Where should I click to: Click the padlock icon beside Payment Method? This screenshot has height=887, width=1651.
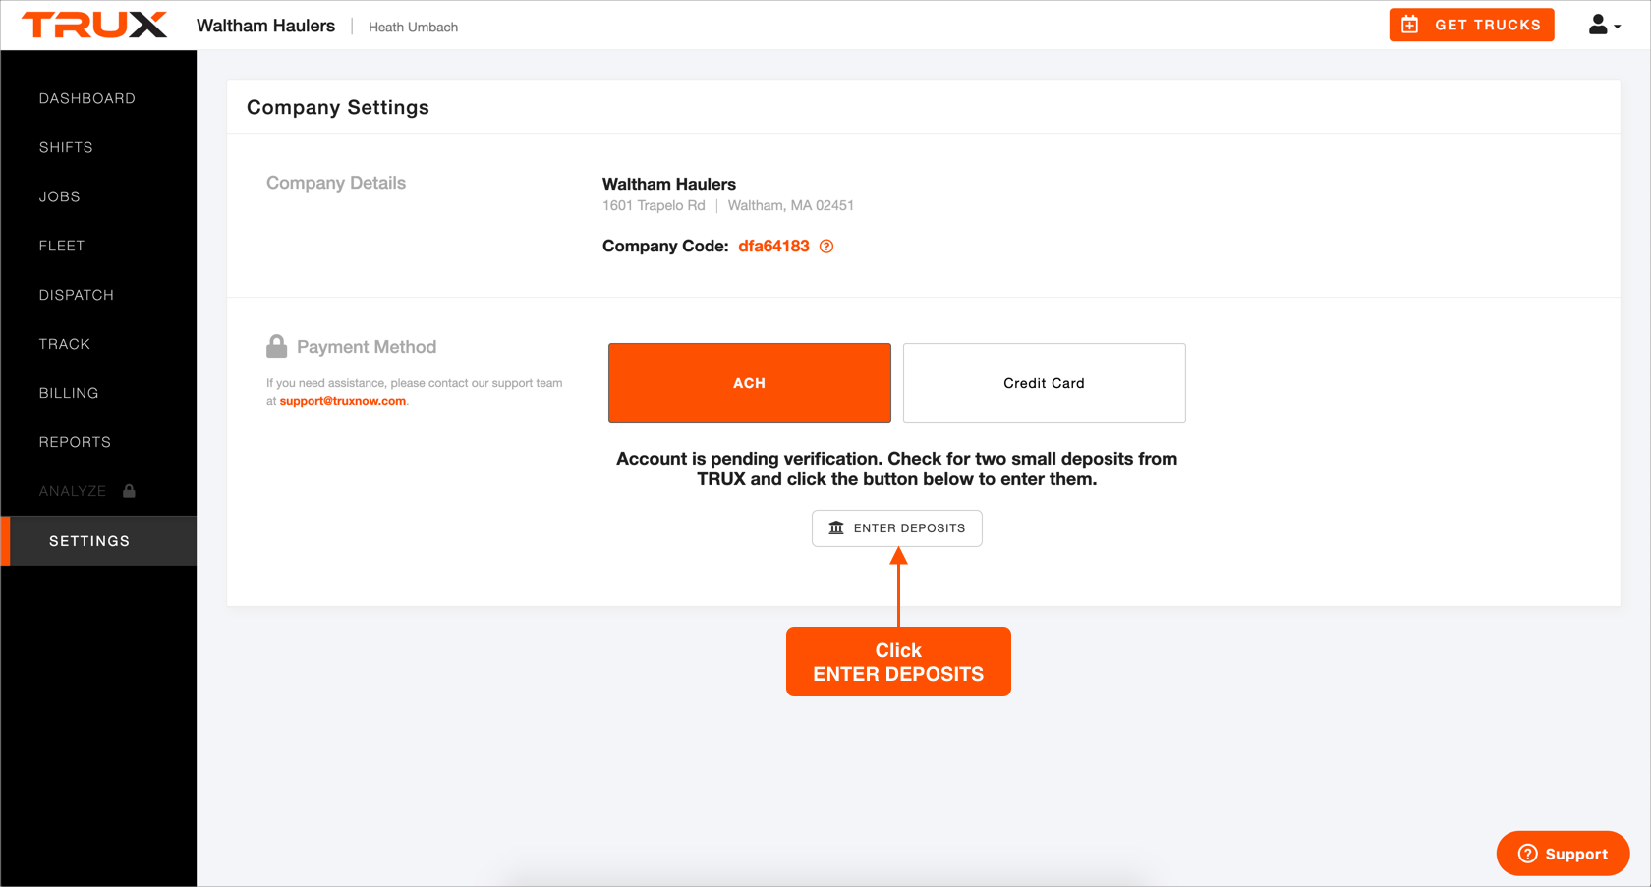pos(277,346)
